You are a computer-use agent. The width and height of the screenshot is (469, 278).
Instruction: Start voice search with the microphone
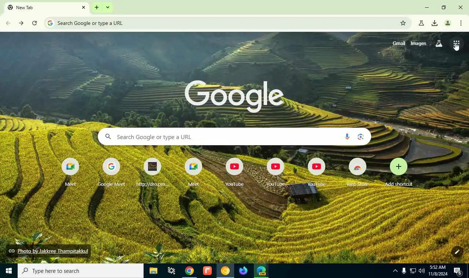(x=347, y=137)
